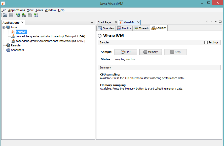
Task: Select VisualVM in Applications tree
Action: coord(21,32)
